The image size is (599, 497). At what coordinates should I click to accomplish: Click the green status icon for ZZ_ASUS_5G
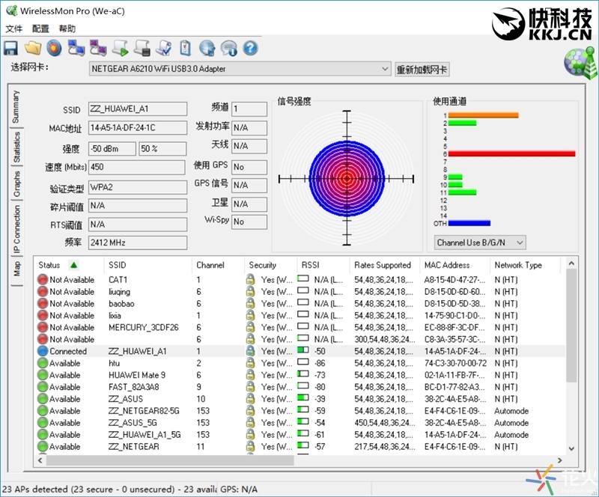click(x=43, y=422)
